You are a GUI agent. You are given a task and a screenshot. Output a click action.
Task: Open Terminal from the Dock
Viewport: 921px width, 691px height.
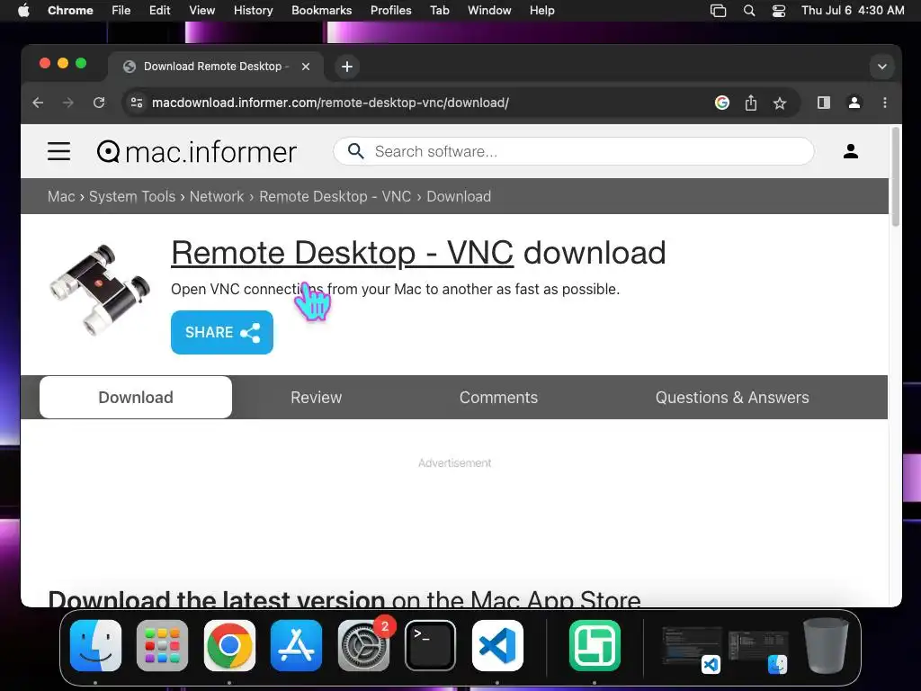pyautogui.click(x=430, y=645)
